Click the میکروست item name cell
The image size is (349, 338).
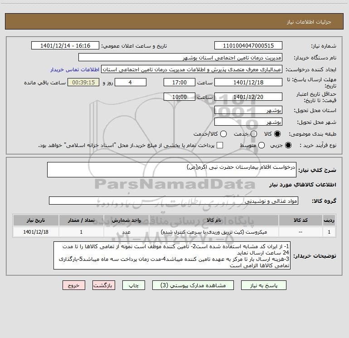click(213, 232)
